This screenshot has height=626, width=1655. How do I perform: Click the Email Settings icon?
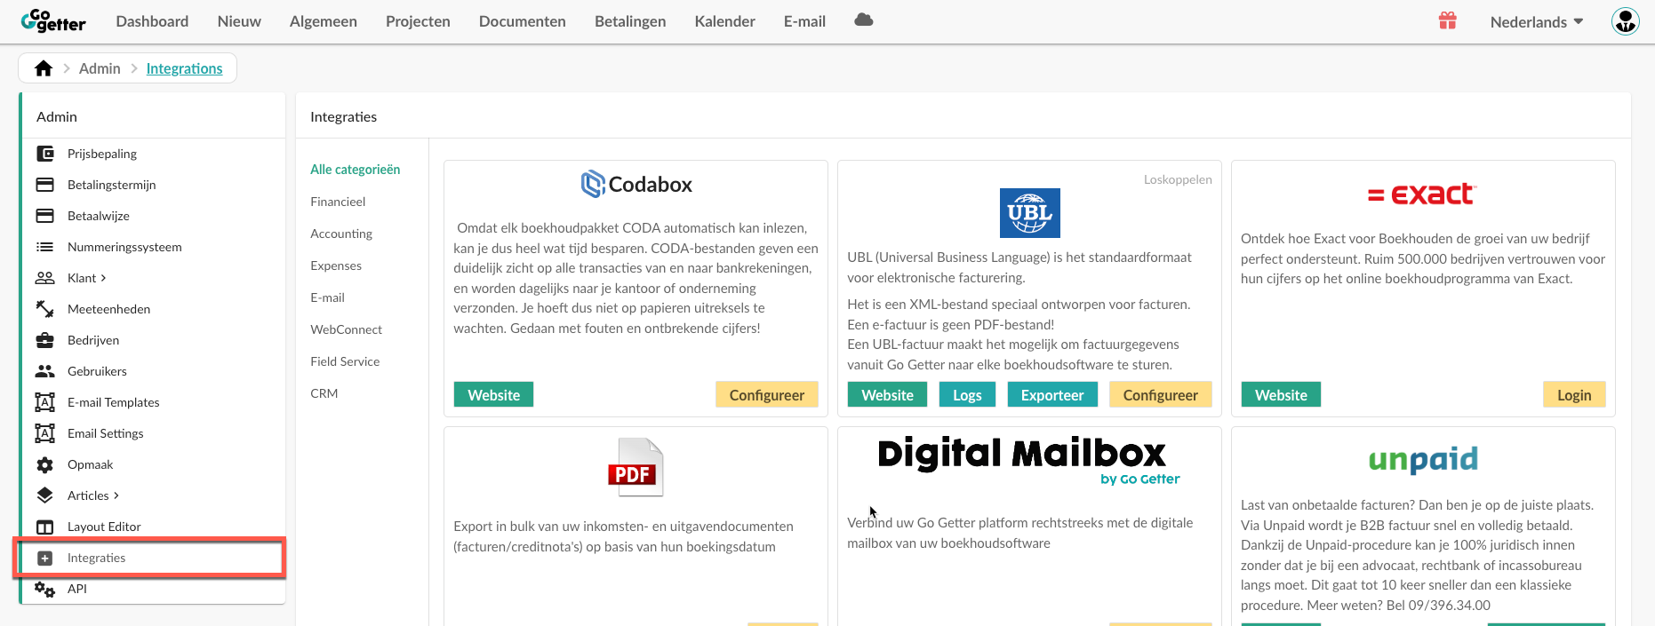(44, 433)
